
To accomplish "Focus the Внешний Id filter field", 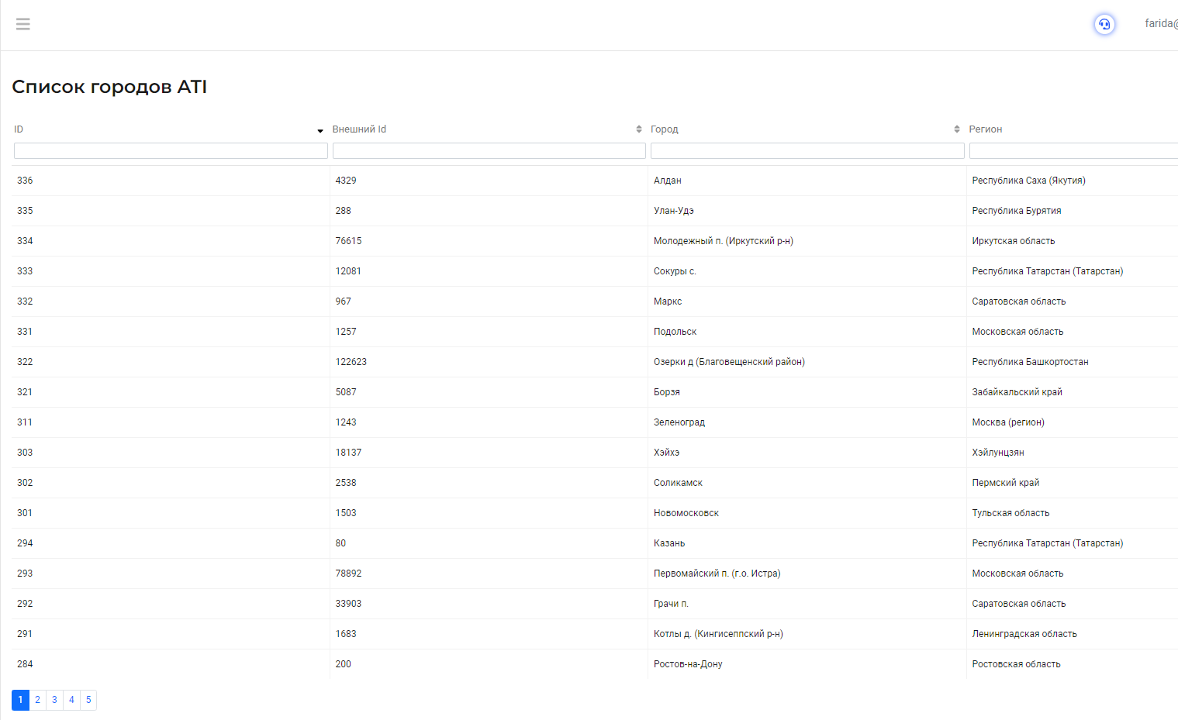I will click(489, 151).
